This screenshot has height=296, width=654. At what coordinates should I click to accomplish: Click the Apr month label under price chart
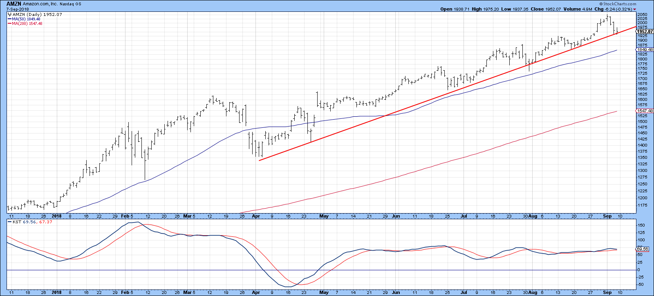point(256,216)
